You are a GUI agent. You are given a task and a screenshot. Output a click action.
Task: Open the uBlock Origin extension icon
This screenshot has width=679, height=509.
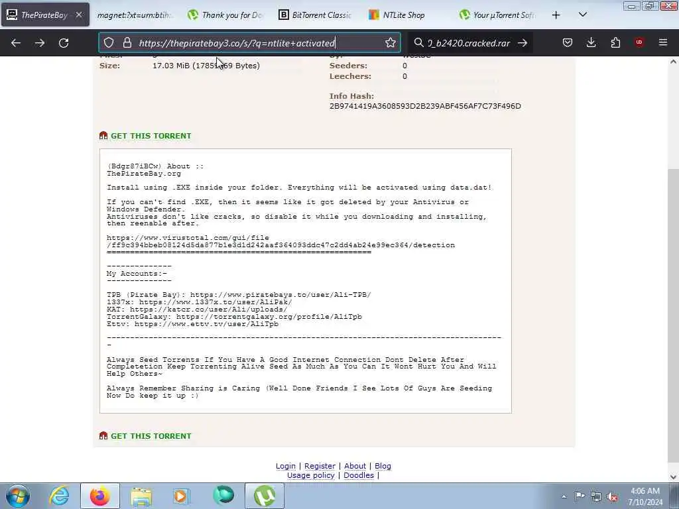point(639,42)
